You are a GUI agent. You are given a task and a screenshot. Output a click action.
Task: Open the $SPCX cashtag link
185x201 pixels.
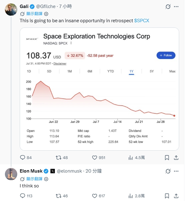(x=142, y=21)
